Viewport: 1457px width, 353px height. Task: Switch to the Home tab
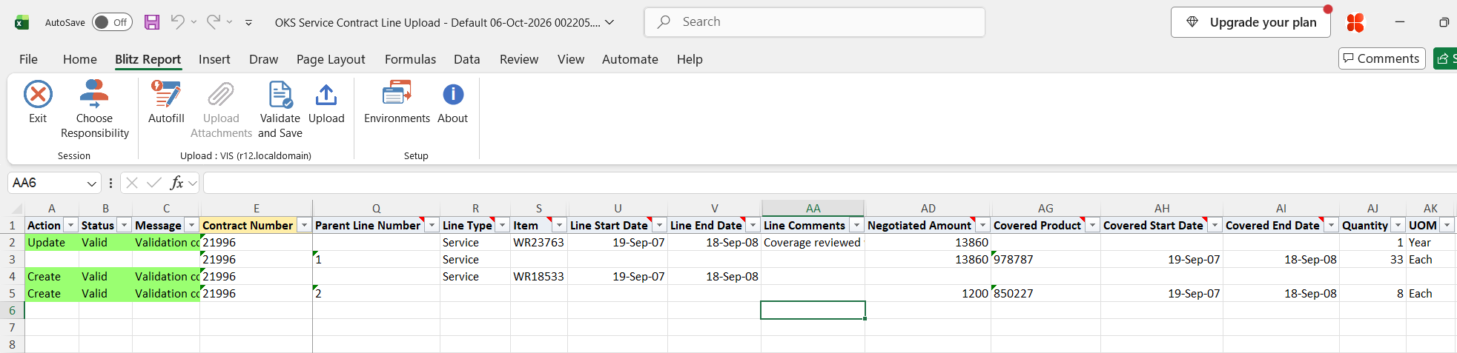click(x=80, y=59)
